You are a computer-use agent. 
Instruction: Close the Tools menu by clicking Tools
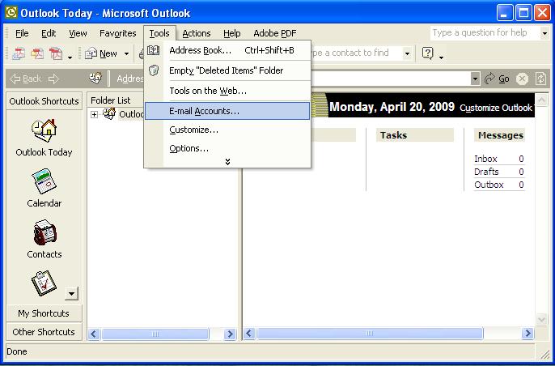point(159,33)
